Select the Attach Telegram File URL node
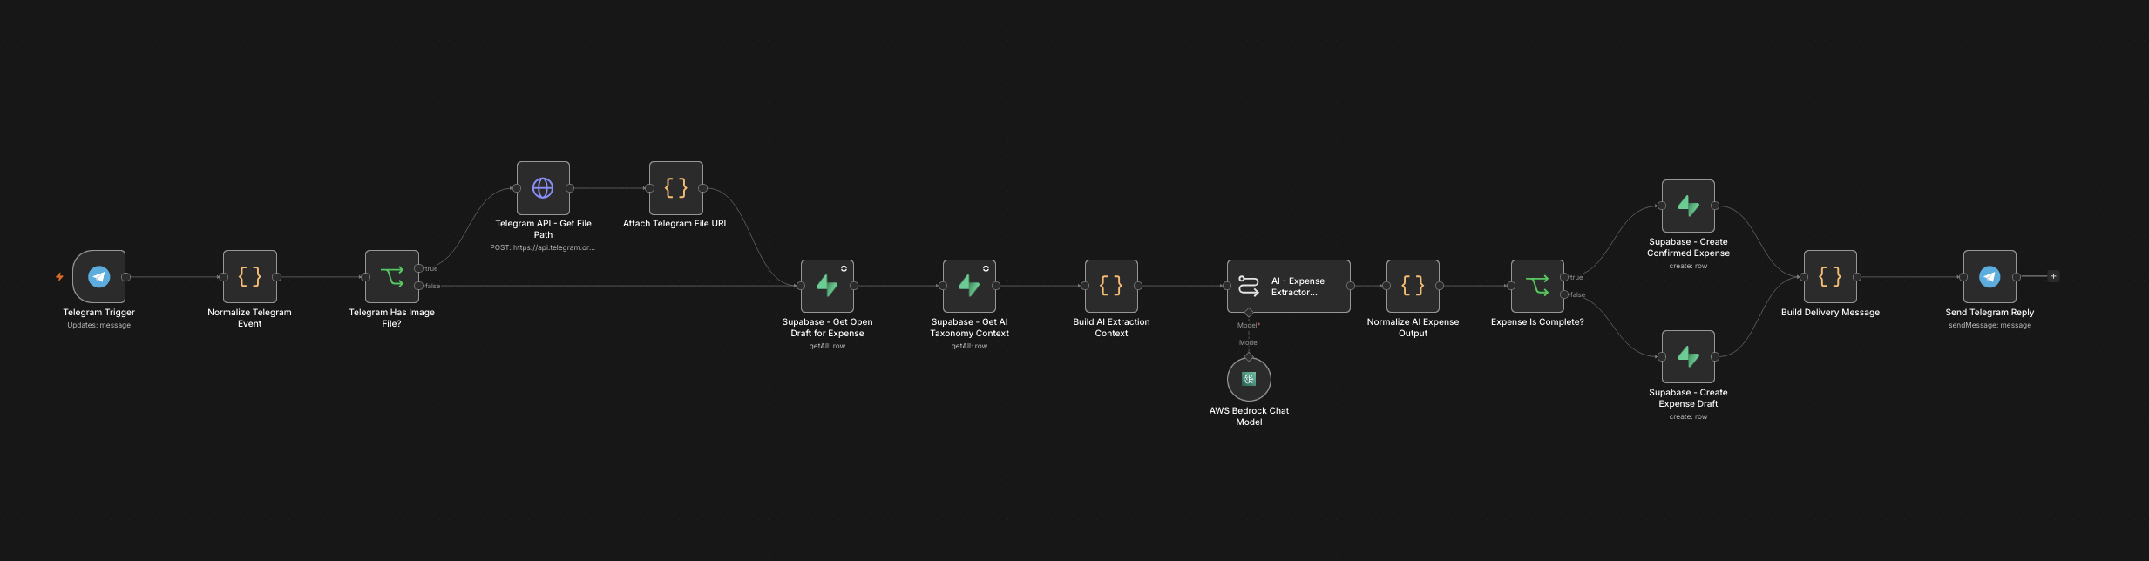The image size is (2149, 561). [x=676, y=188]
